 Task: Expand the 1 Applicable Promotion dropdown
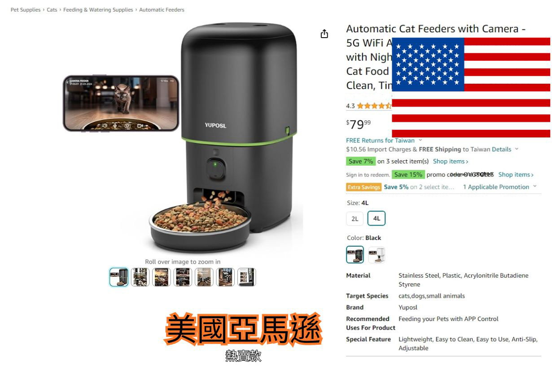[x=499, y=187]
